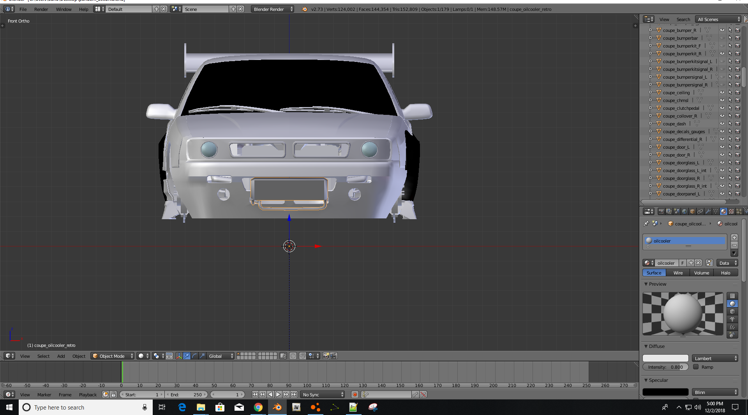Screen dimensions: 748x415
Task: Open Blender from the Windows taskbar
Action: pyautogui.click(x=277, y=407)
